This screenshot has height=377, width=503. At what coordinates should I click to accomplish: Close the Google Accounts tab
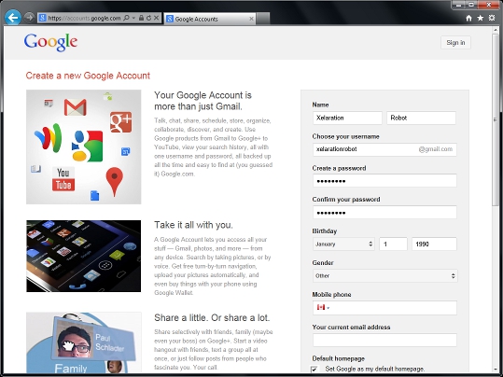[x=252, y=19]
